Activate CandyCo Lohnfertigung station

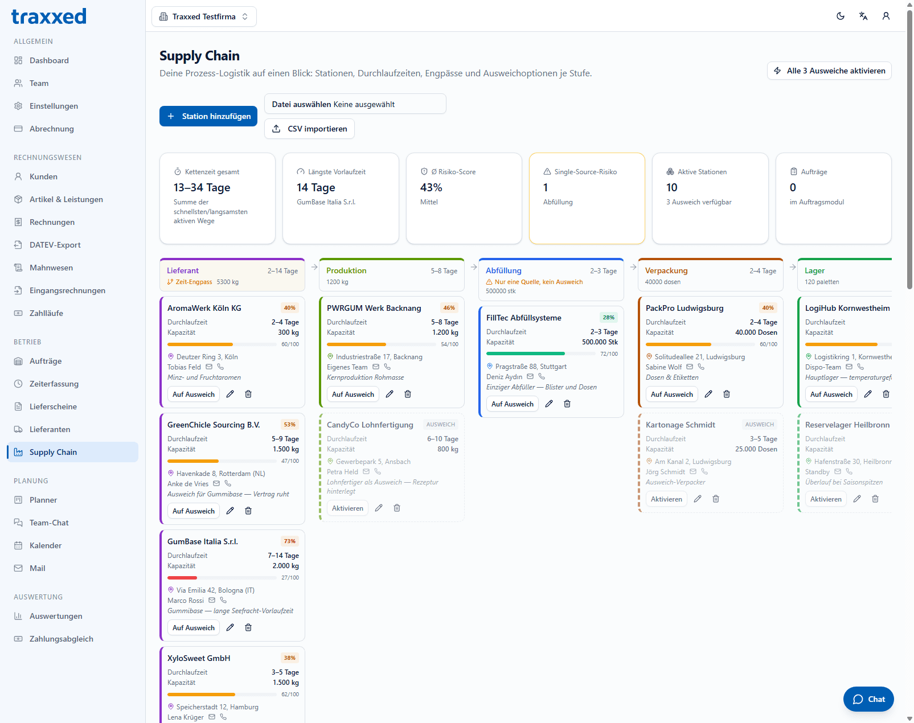click(x=347, y=508)
